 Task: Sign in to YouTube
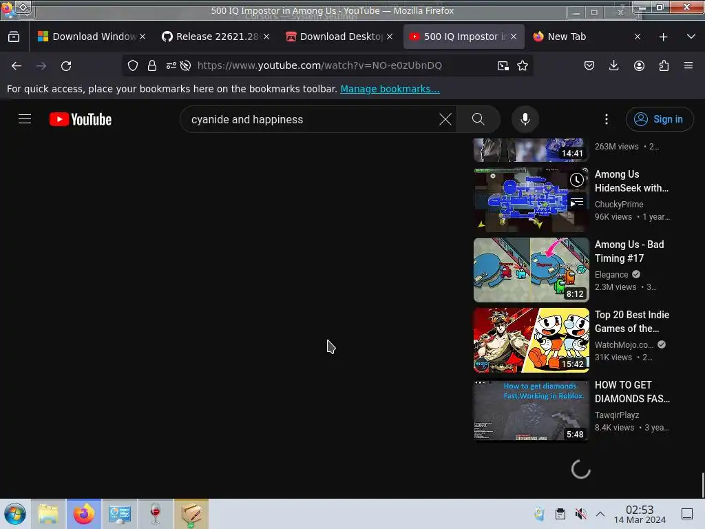point(659,119)
